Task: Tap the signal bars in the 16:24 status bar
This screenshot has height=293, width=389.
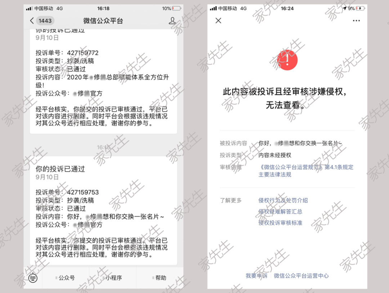Action: click(213, 8)
